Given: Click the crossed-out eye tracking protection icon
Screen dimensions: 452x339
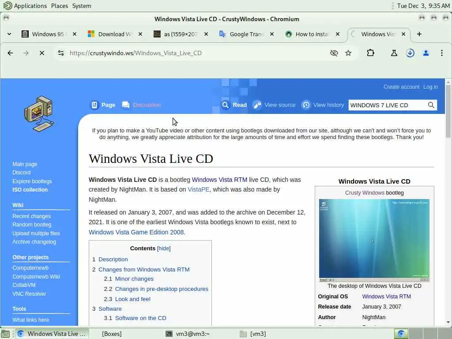Looking at the screenshot, I should pyautogui.click(x=334, y=53).
